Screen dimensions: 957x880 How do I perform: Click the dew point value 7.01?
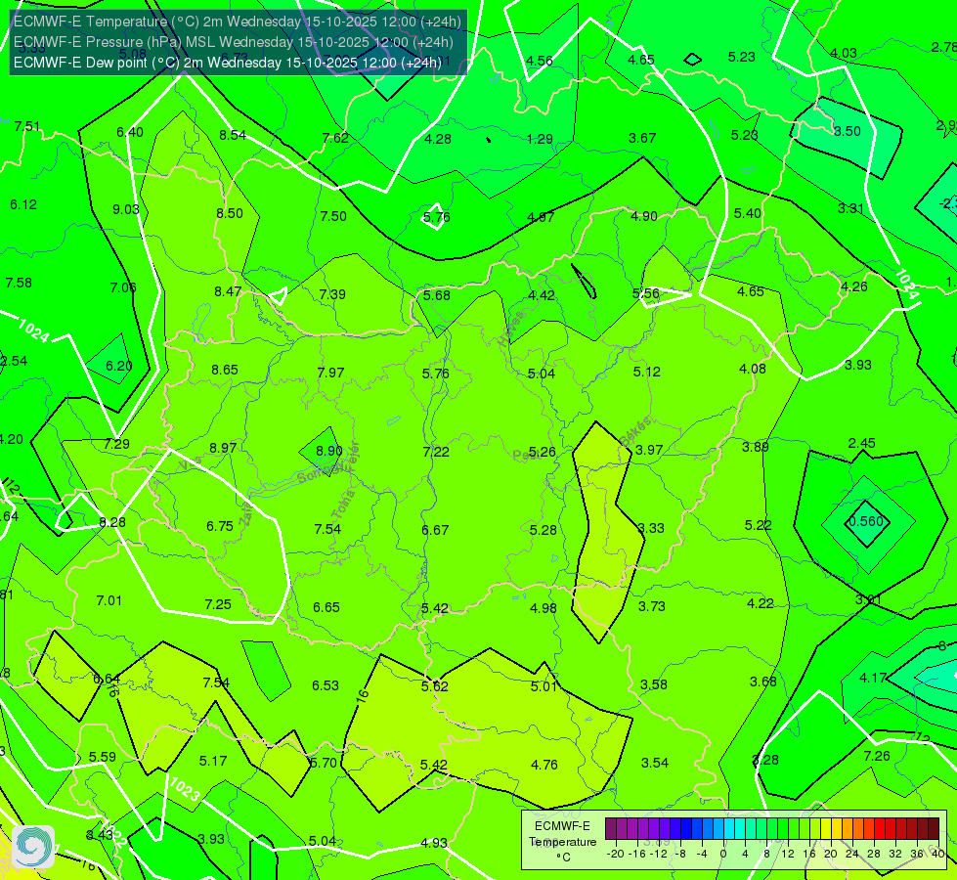109,601
